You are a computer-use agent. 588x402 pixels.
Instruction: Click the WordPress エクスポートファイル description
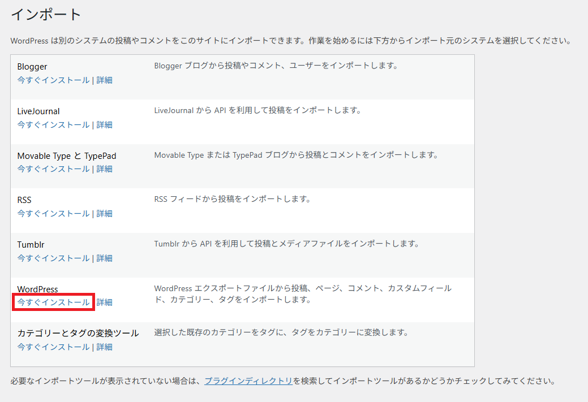click(303, 294)
